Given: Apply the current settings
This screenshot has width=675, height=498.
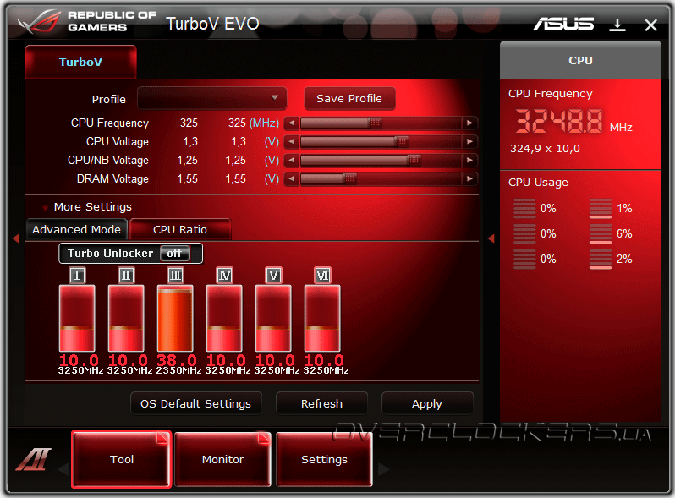Looking at the screenshot, I should click(x=427, y=403).
